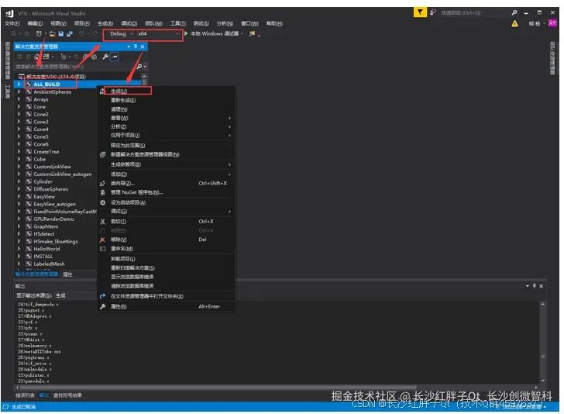Click the New Project toolbar icon

(39, 34)
